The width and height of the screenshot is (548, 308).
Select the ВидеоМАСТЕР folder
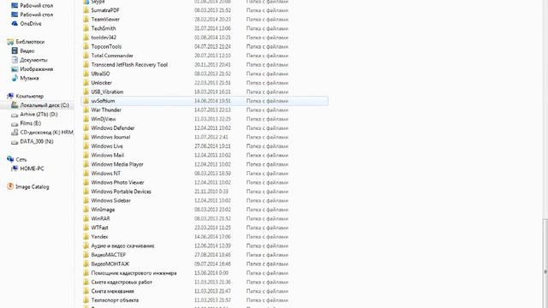click(109, 255)
